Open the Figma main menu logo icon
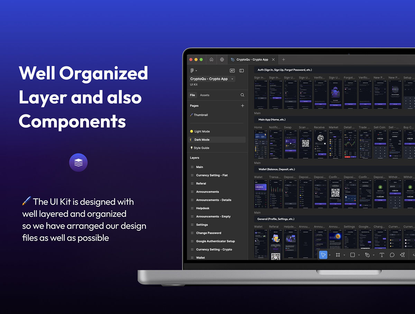This screenshot has height=314, width=415. point(192,71)
